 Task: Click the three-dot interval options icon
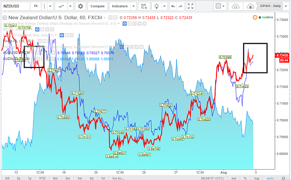coord(44,7)
